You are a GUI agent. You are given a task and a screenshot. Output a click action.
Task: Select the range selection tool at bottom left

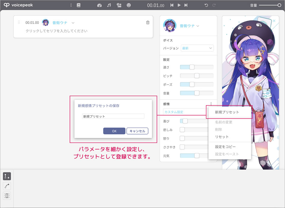7,196
